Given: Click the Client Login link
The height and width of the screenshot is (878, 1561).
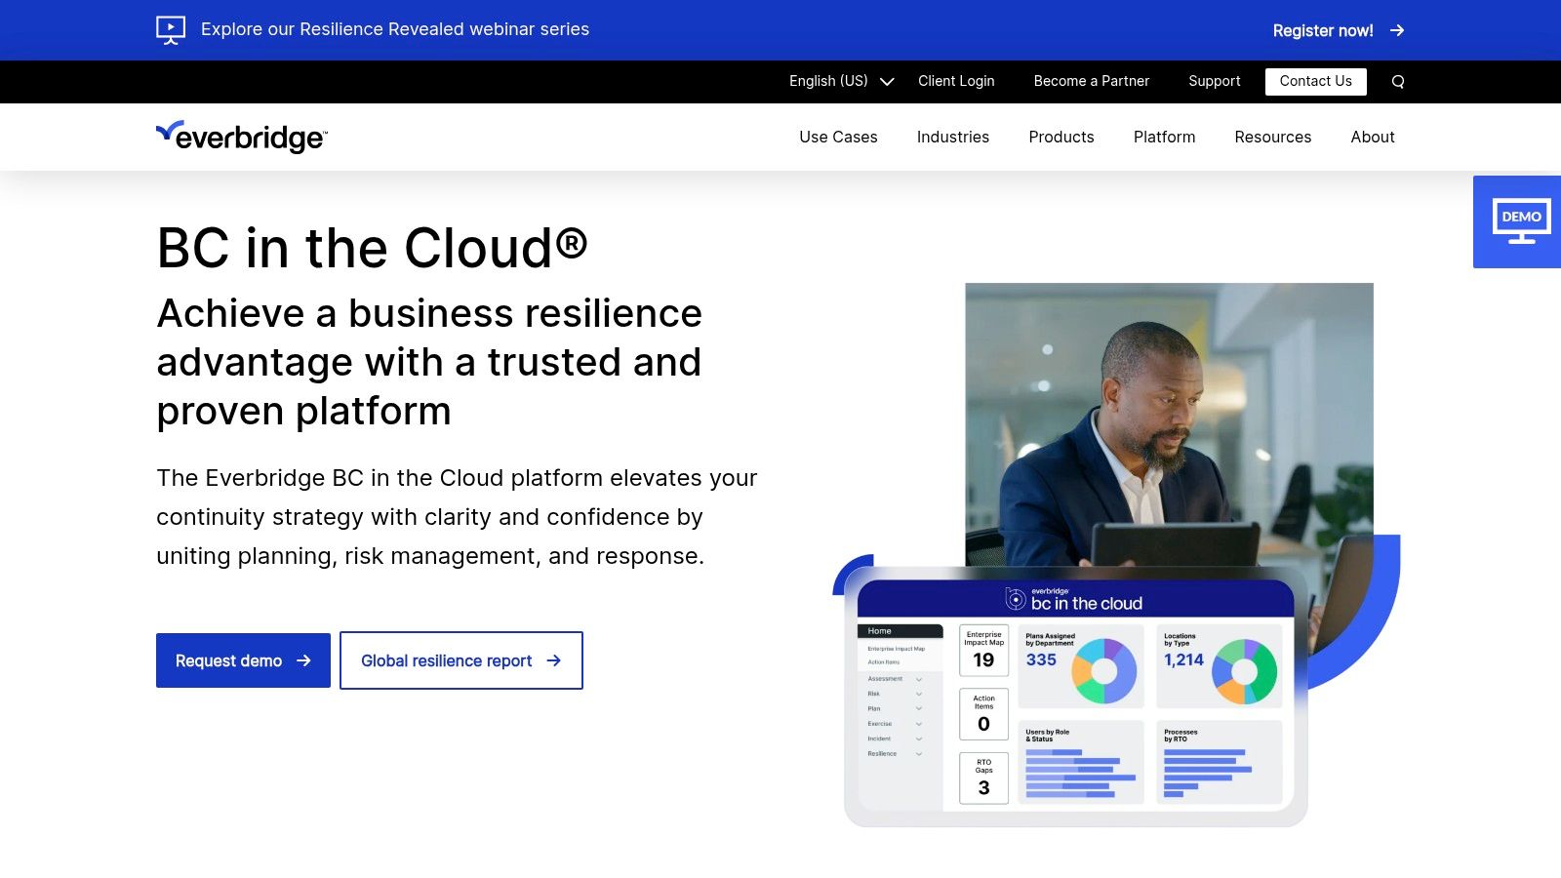Looking at the screenshot, I should click(x=955, y=81).
